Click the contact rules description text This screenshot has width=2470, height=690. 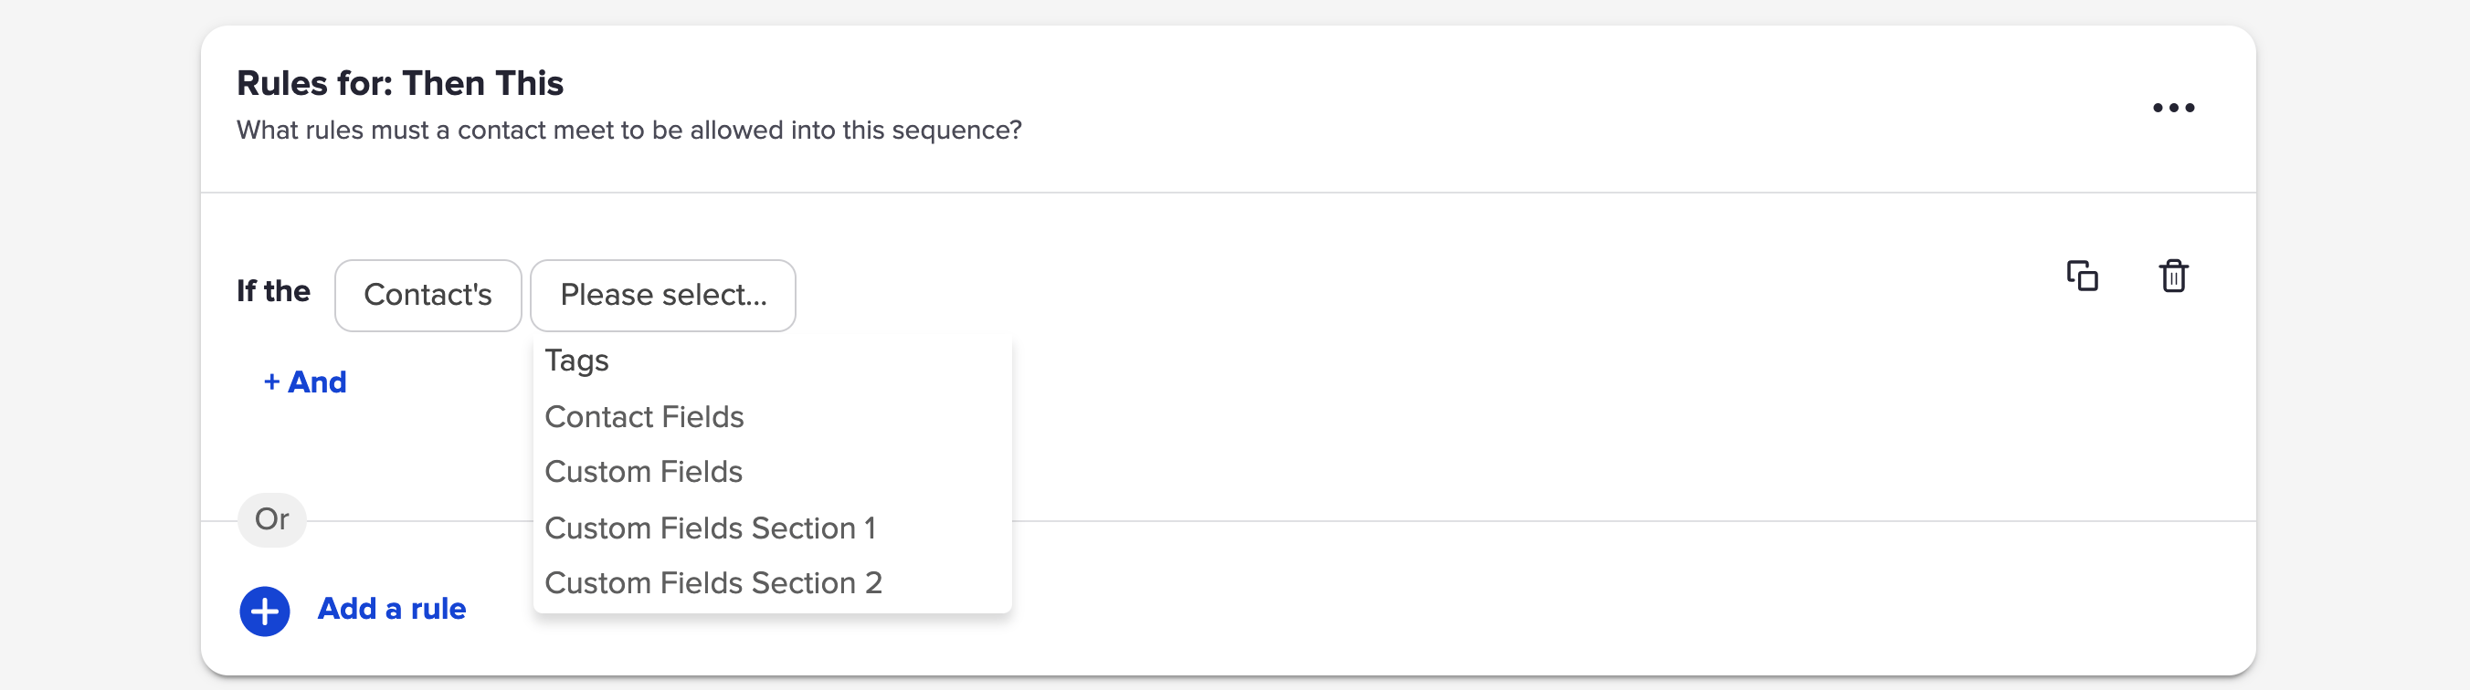[629, 131]
